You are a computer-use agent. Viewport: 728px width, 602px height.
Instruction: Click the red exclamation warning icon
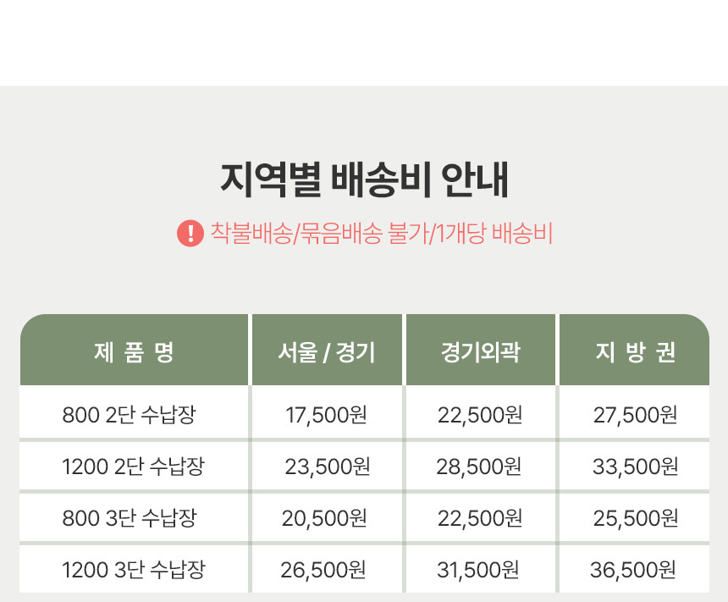click(190, 233)
